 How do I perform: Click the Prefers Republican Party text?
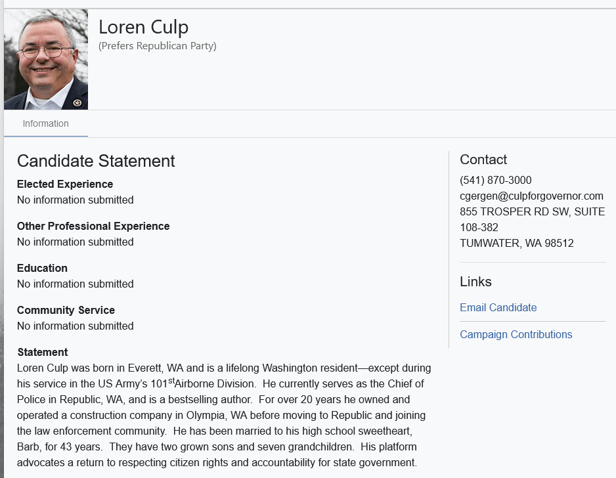click(x=157, y=46)
